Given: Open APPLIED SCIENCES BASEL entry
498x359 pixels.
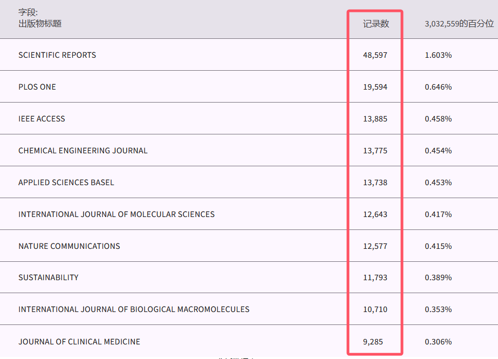Looking at the screenshot, I should pyautogui.click(x=66, y=182).
